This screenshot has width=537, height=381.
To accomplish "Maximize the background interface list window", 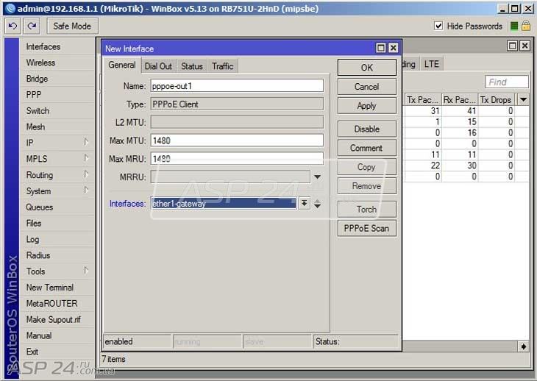I will click(512, 46).
